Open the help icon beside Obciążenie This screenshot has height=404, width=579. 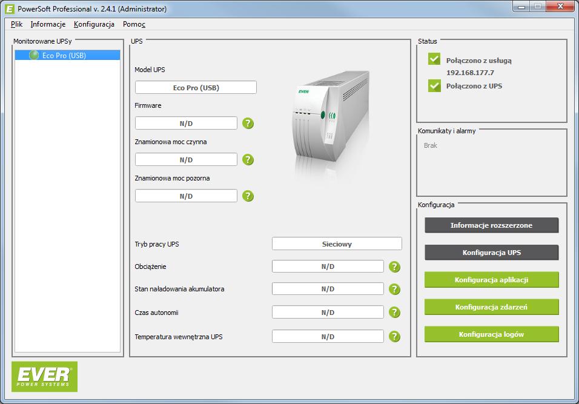tap(394, 267)
